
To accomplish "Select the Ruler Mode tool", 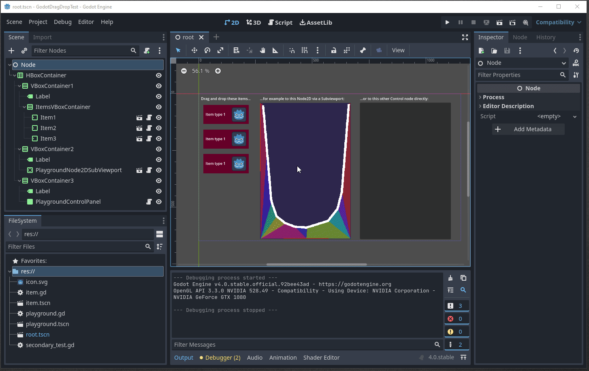I will [x=275, y=50].
